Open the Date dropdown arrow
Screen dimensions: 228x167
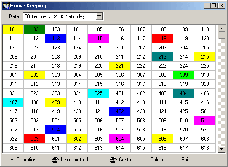click(x=99, y=16)
